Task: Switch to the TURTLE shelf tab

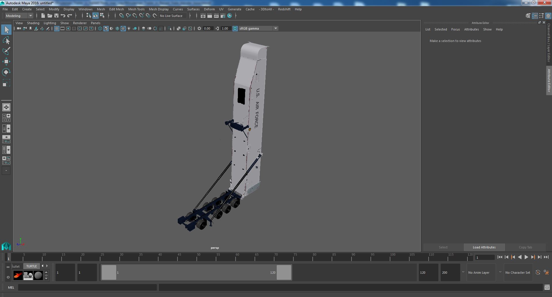Action: [32, 266]
